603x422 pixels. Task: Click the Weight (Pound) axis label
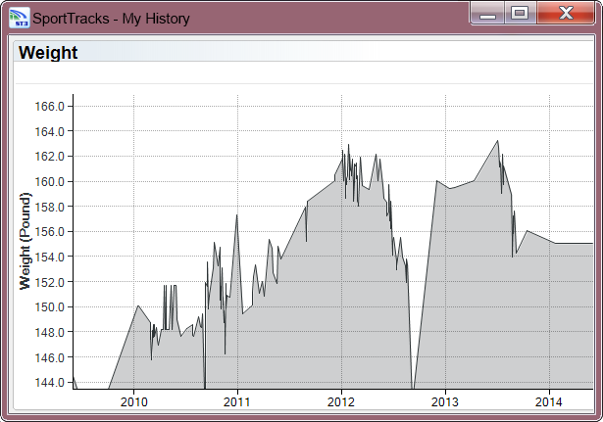tap(25, 241)
